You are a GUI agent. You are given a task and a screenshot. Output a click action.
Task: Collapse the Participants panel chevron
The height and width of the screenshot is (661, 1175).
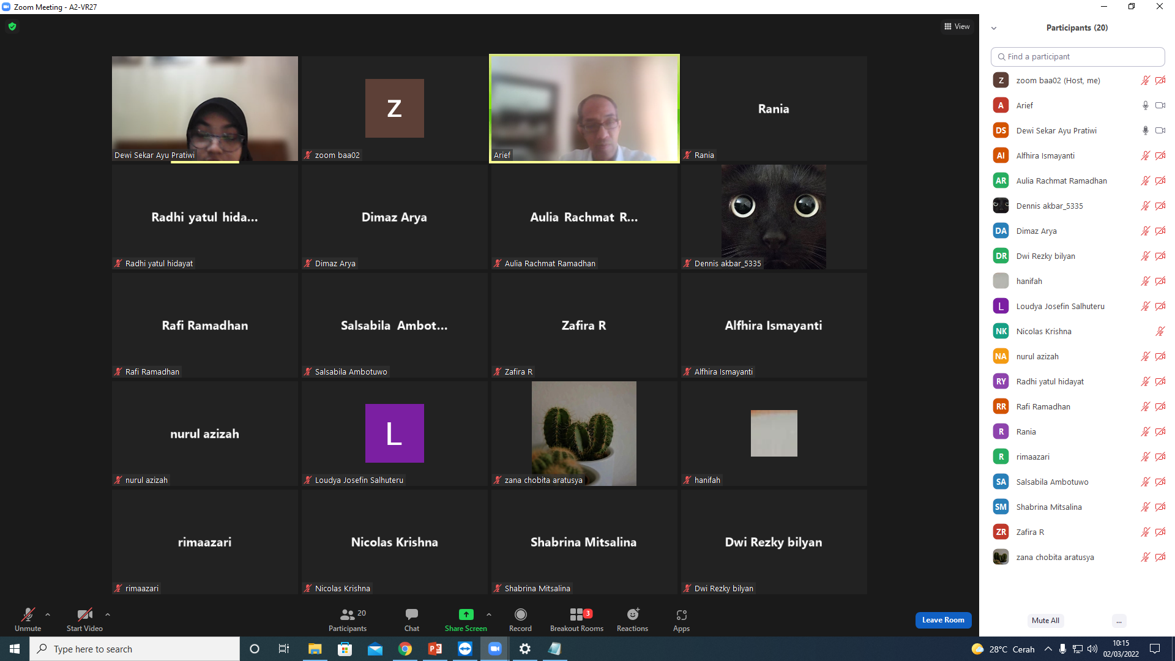pos(994,28)
